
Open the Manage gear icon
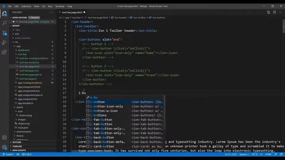(x=4, y=147)
